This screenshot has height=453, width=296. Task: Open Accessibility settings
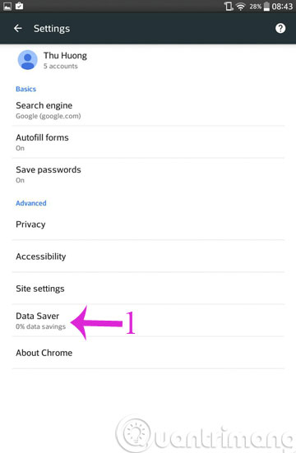click(148, 257)
